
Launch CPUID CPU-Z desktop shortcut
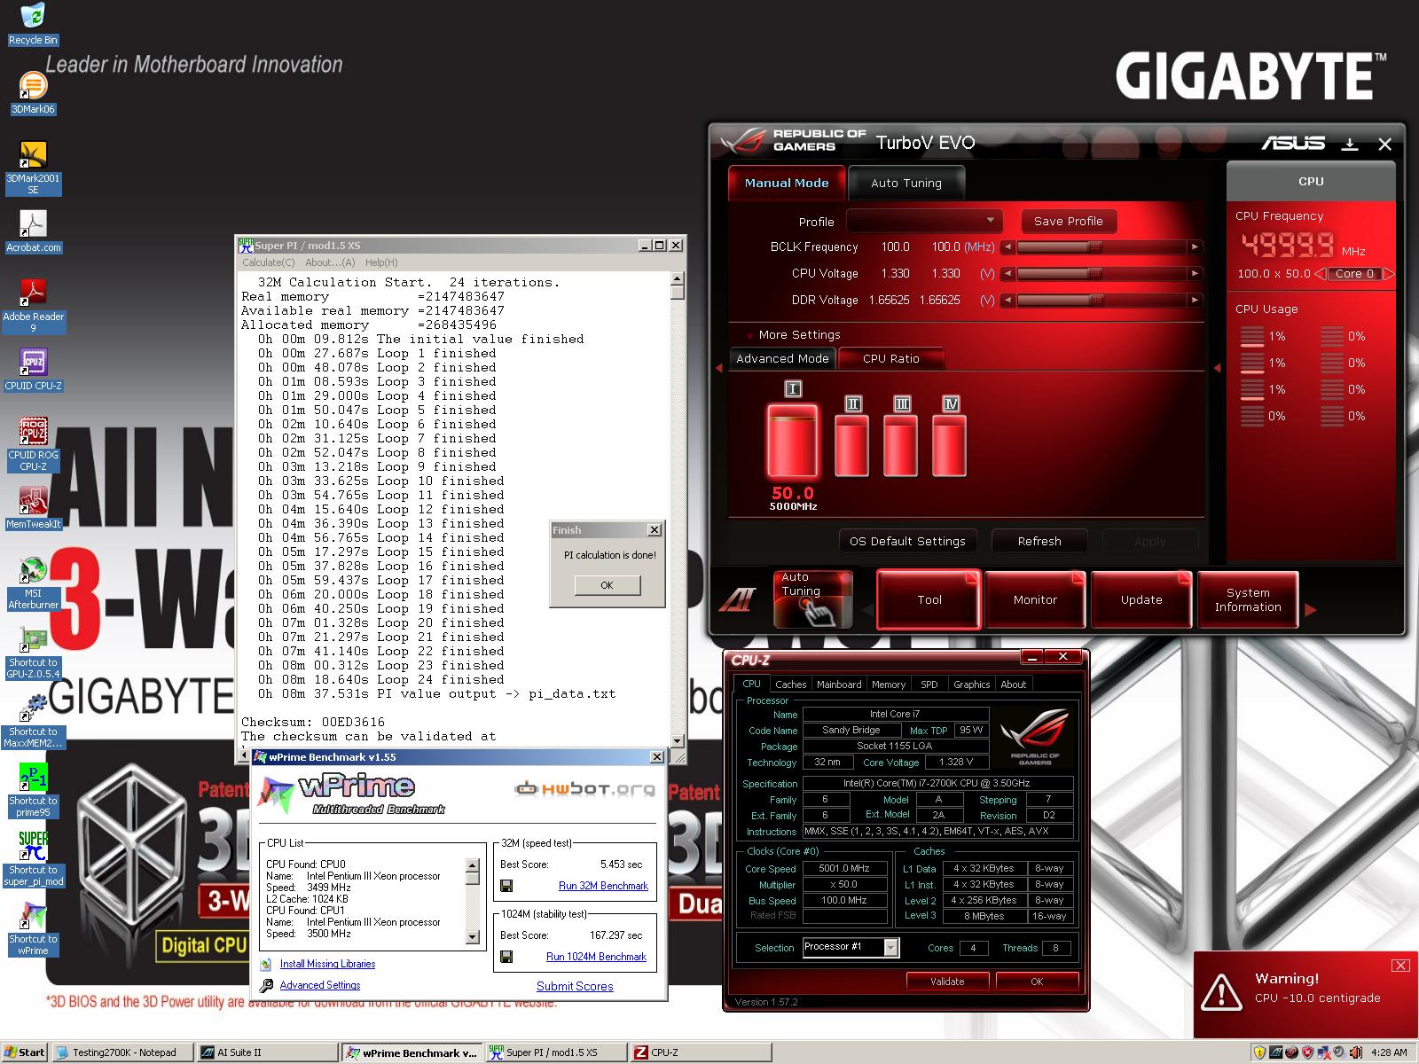click(33, 370)
